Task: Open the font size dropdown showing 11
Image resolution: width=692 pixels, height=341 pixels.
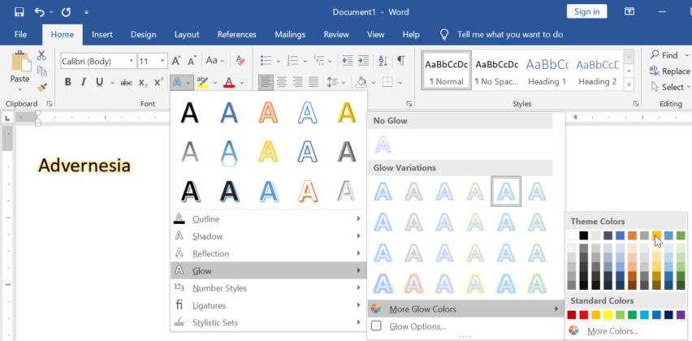Action: point(163,61)
